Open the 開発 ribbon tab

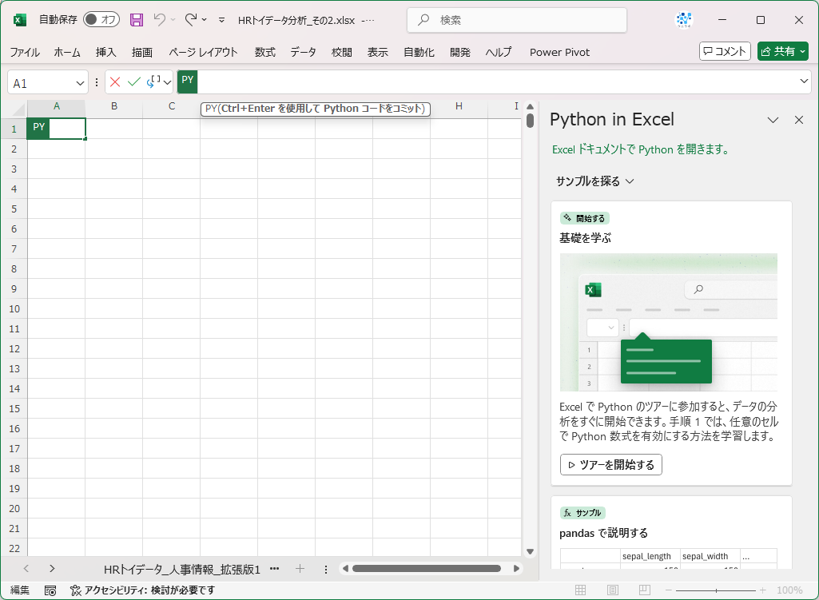point(460,52)
